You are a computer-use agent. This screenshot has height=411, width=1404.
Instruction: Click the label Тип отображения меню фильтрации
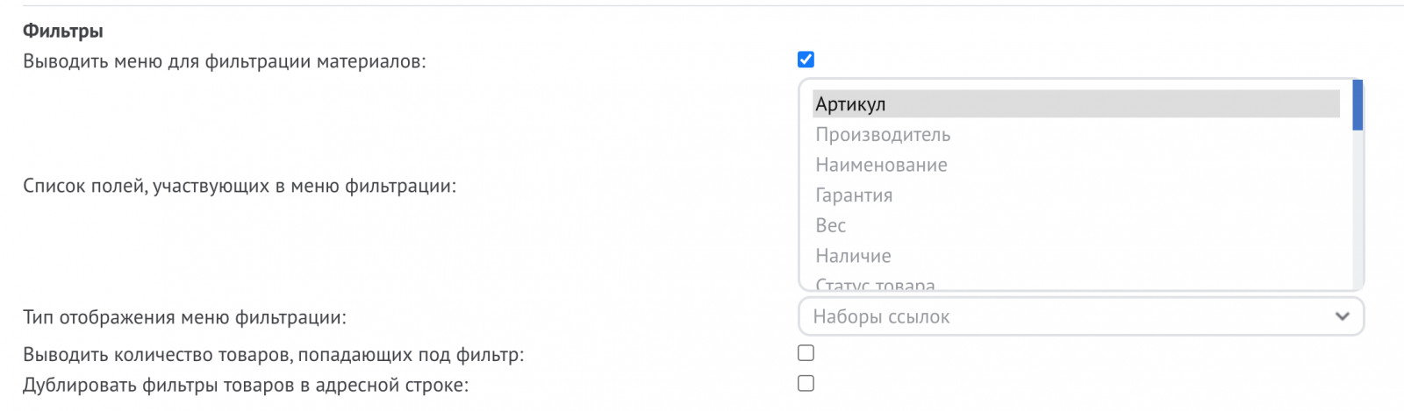pyautogui.click(x=184, y=317)
